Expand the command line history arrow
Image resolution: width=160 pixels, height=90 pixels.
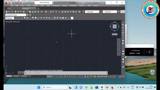click(x=107, y=73)
